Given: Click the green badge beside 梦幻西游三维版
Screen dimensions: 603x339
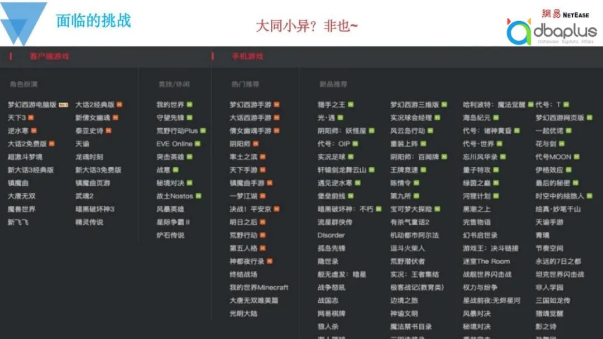Looking at the screenshot, I should pyautogui.click(x=444, y=105).
